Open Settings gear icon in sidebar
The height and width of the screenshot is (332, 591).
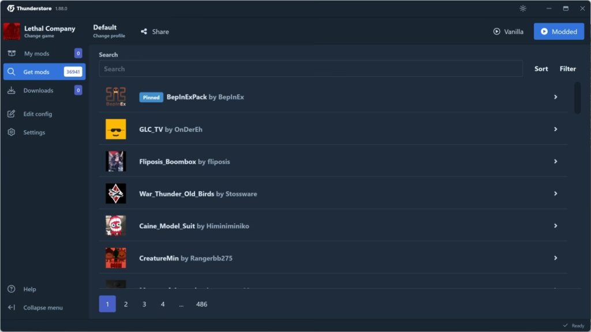[12, 132]
